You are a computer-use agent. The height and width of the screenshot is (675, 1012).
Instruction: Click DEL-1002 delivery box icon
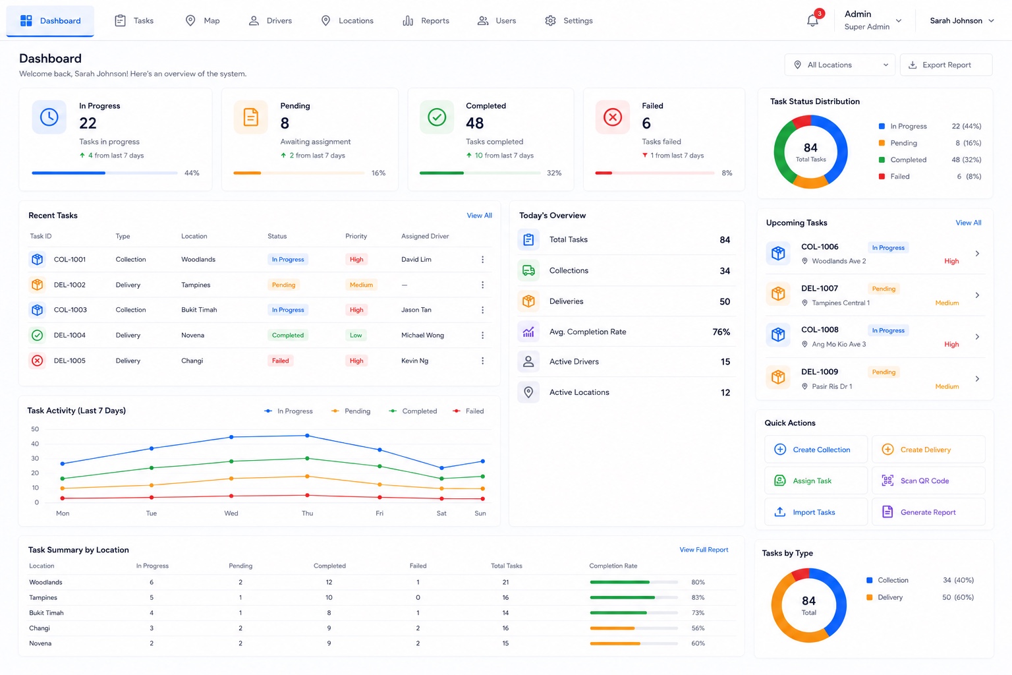pos(38,285)
